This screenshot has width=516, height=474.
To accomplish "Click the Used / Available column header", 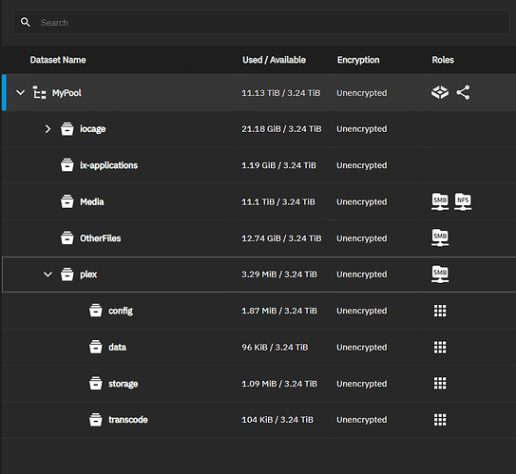I will [x=274, y=60].
